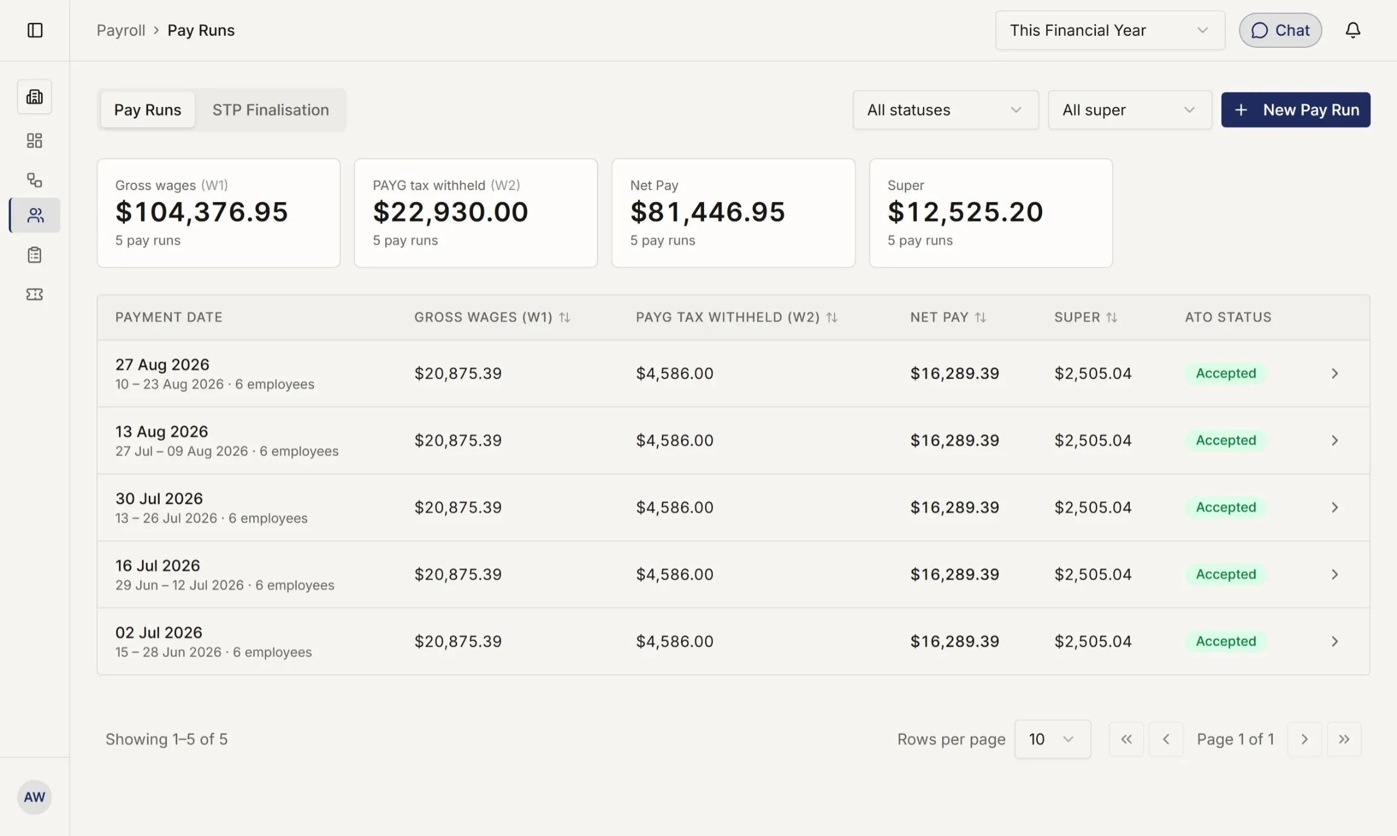1397x836 pixels.
Task: Select 27 Aug 2026 payment date
Action: (162, 365)
